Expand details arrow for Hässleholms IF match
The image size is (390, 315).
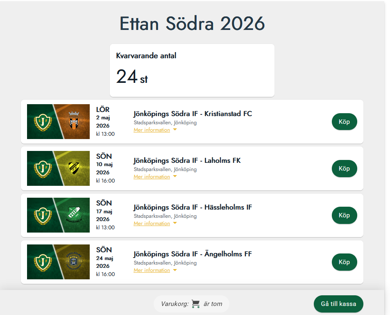(x=175, y=224)
